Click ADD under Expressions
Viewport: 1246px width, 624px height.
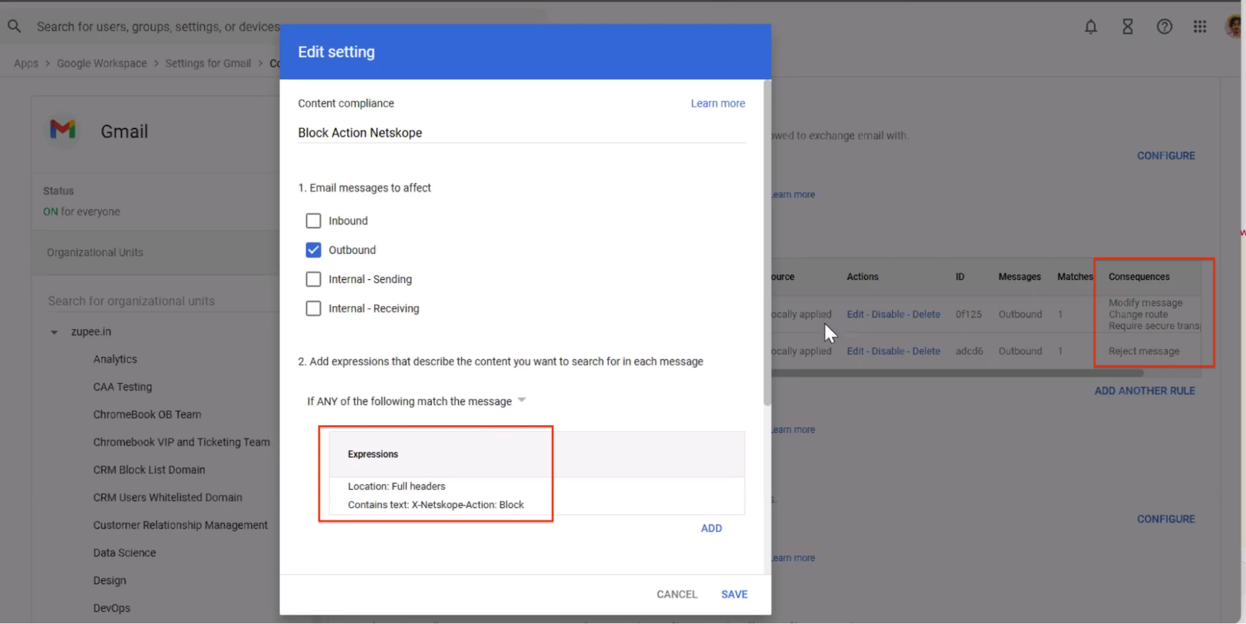(x=711, y=528)
